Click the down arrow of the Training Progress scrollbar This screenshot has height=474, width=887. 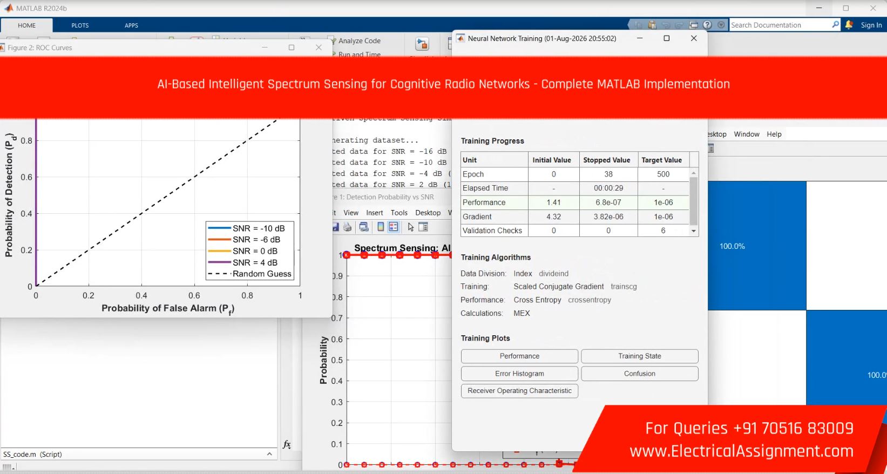coord(694,231)
